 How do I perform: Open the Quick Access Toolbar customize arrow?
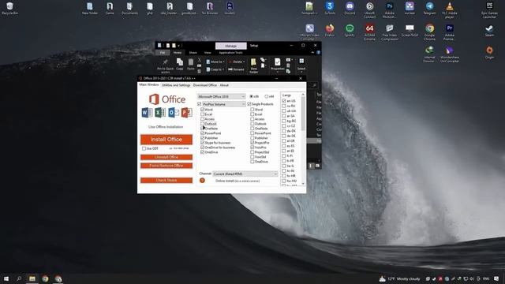pyautogui.click(x=179, y=46)
